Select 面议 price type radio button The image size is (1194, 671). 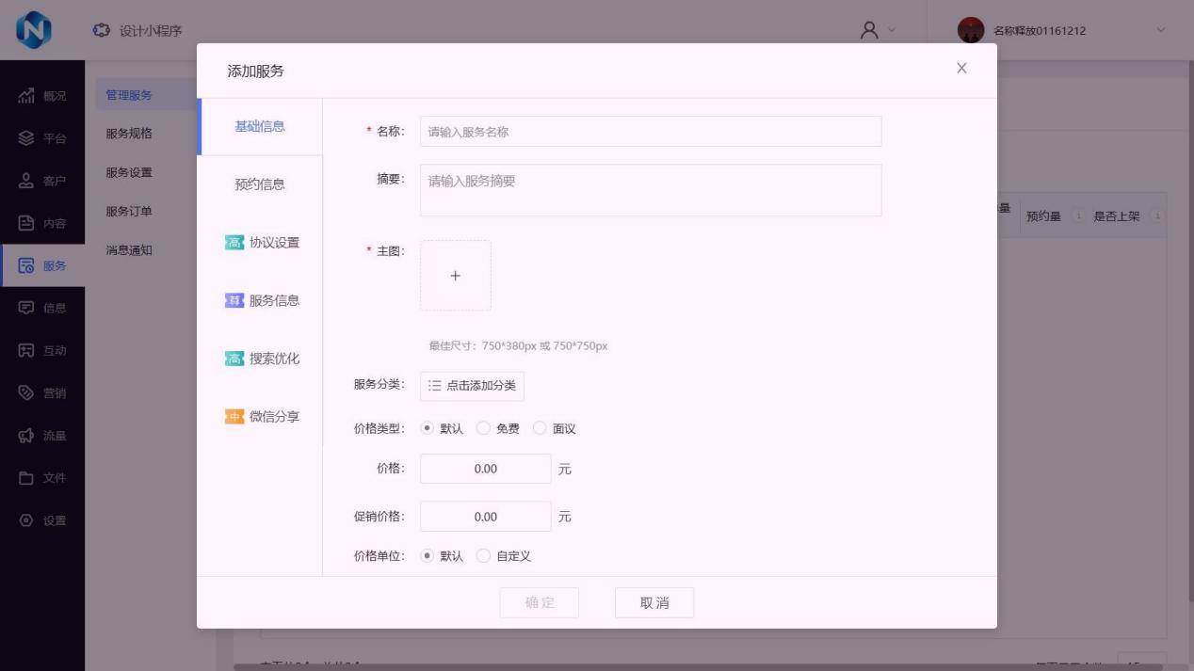[x=540, y=428]
